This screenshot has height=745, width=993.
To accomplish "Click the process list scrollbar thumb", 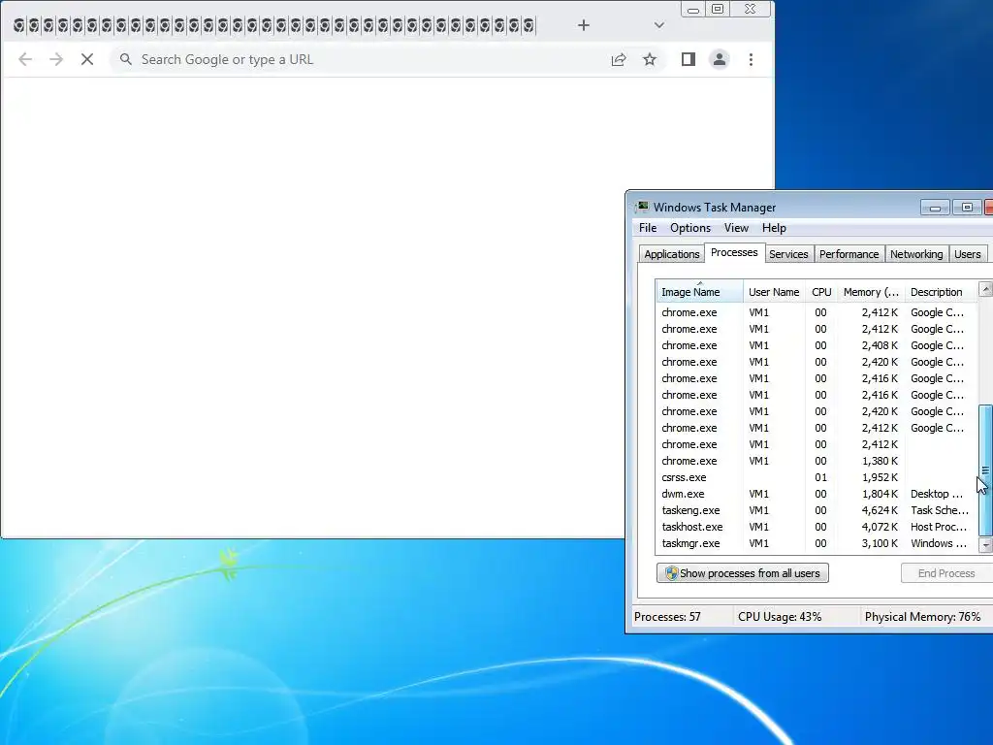I will coord(985,470).
